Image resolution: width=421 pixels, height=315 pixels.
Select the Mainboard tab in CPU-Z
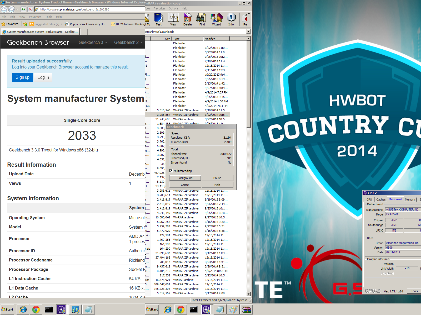(x=395, y=199)
